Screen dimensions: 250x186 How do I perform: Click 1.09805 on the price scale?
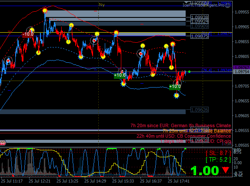(242, 56)
